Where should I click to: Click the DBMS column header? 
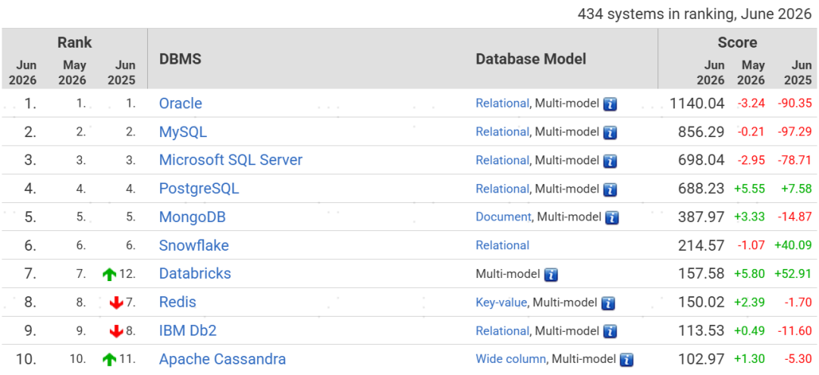180,59
